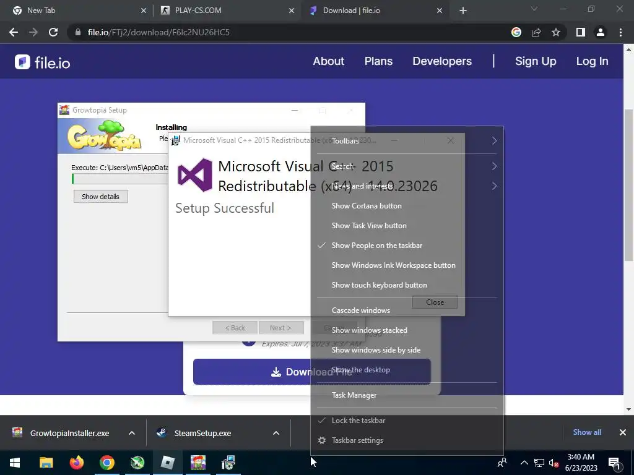Image resolution: width=634 pixels, height=475 pixels.
Task: Open Chrome side panel icon
Action: click(580, 32)
